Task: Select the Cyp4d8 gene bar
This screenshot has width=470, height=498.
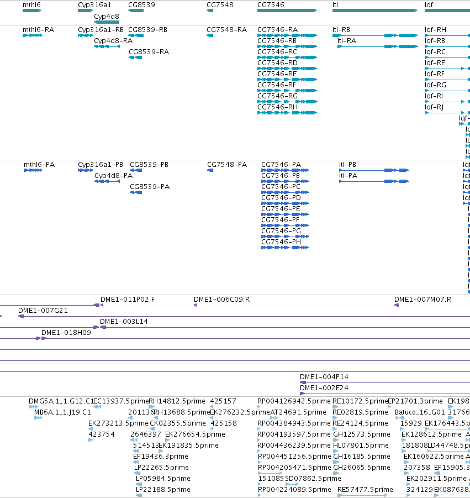Action: (106, 22)
